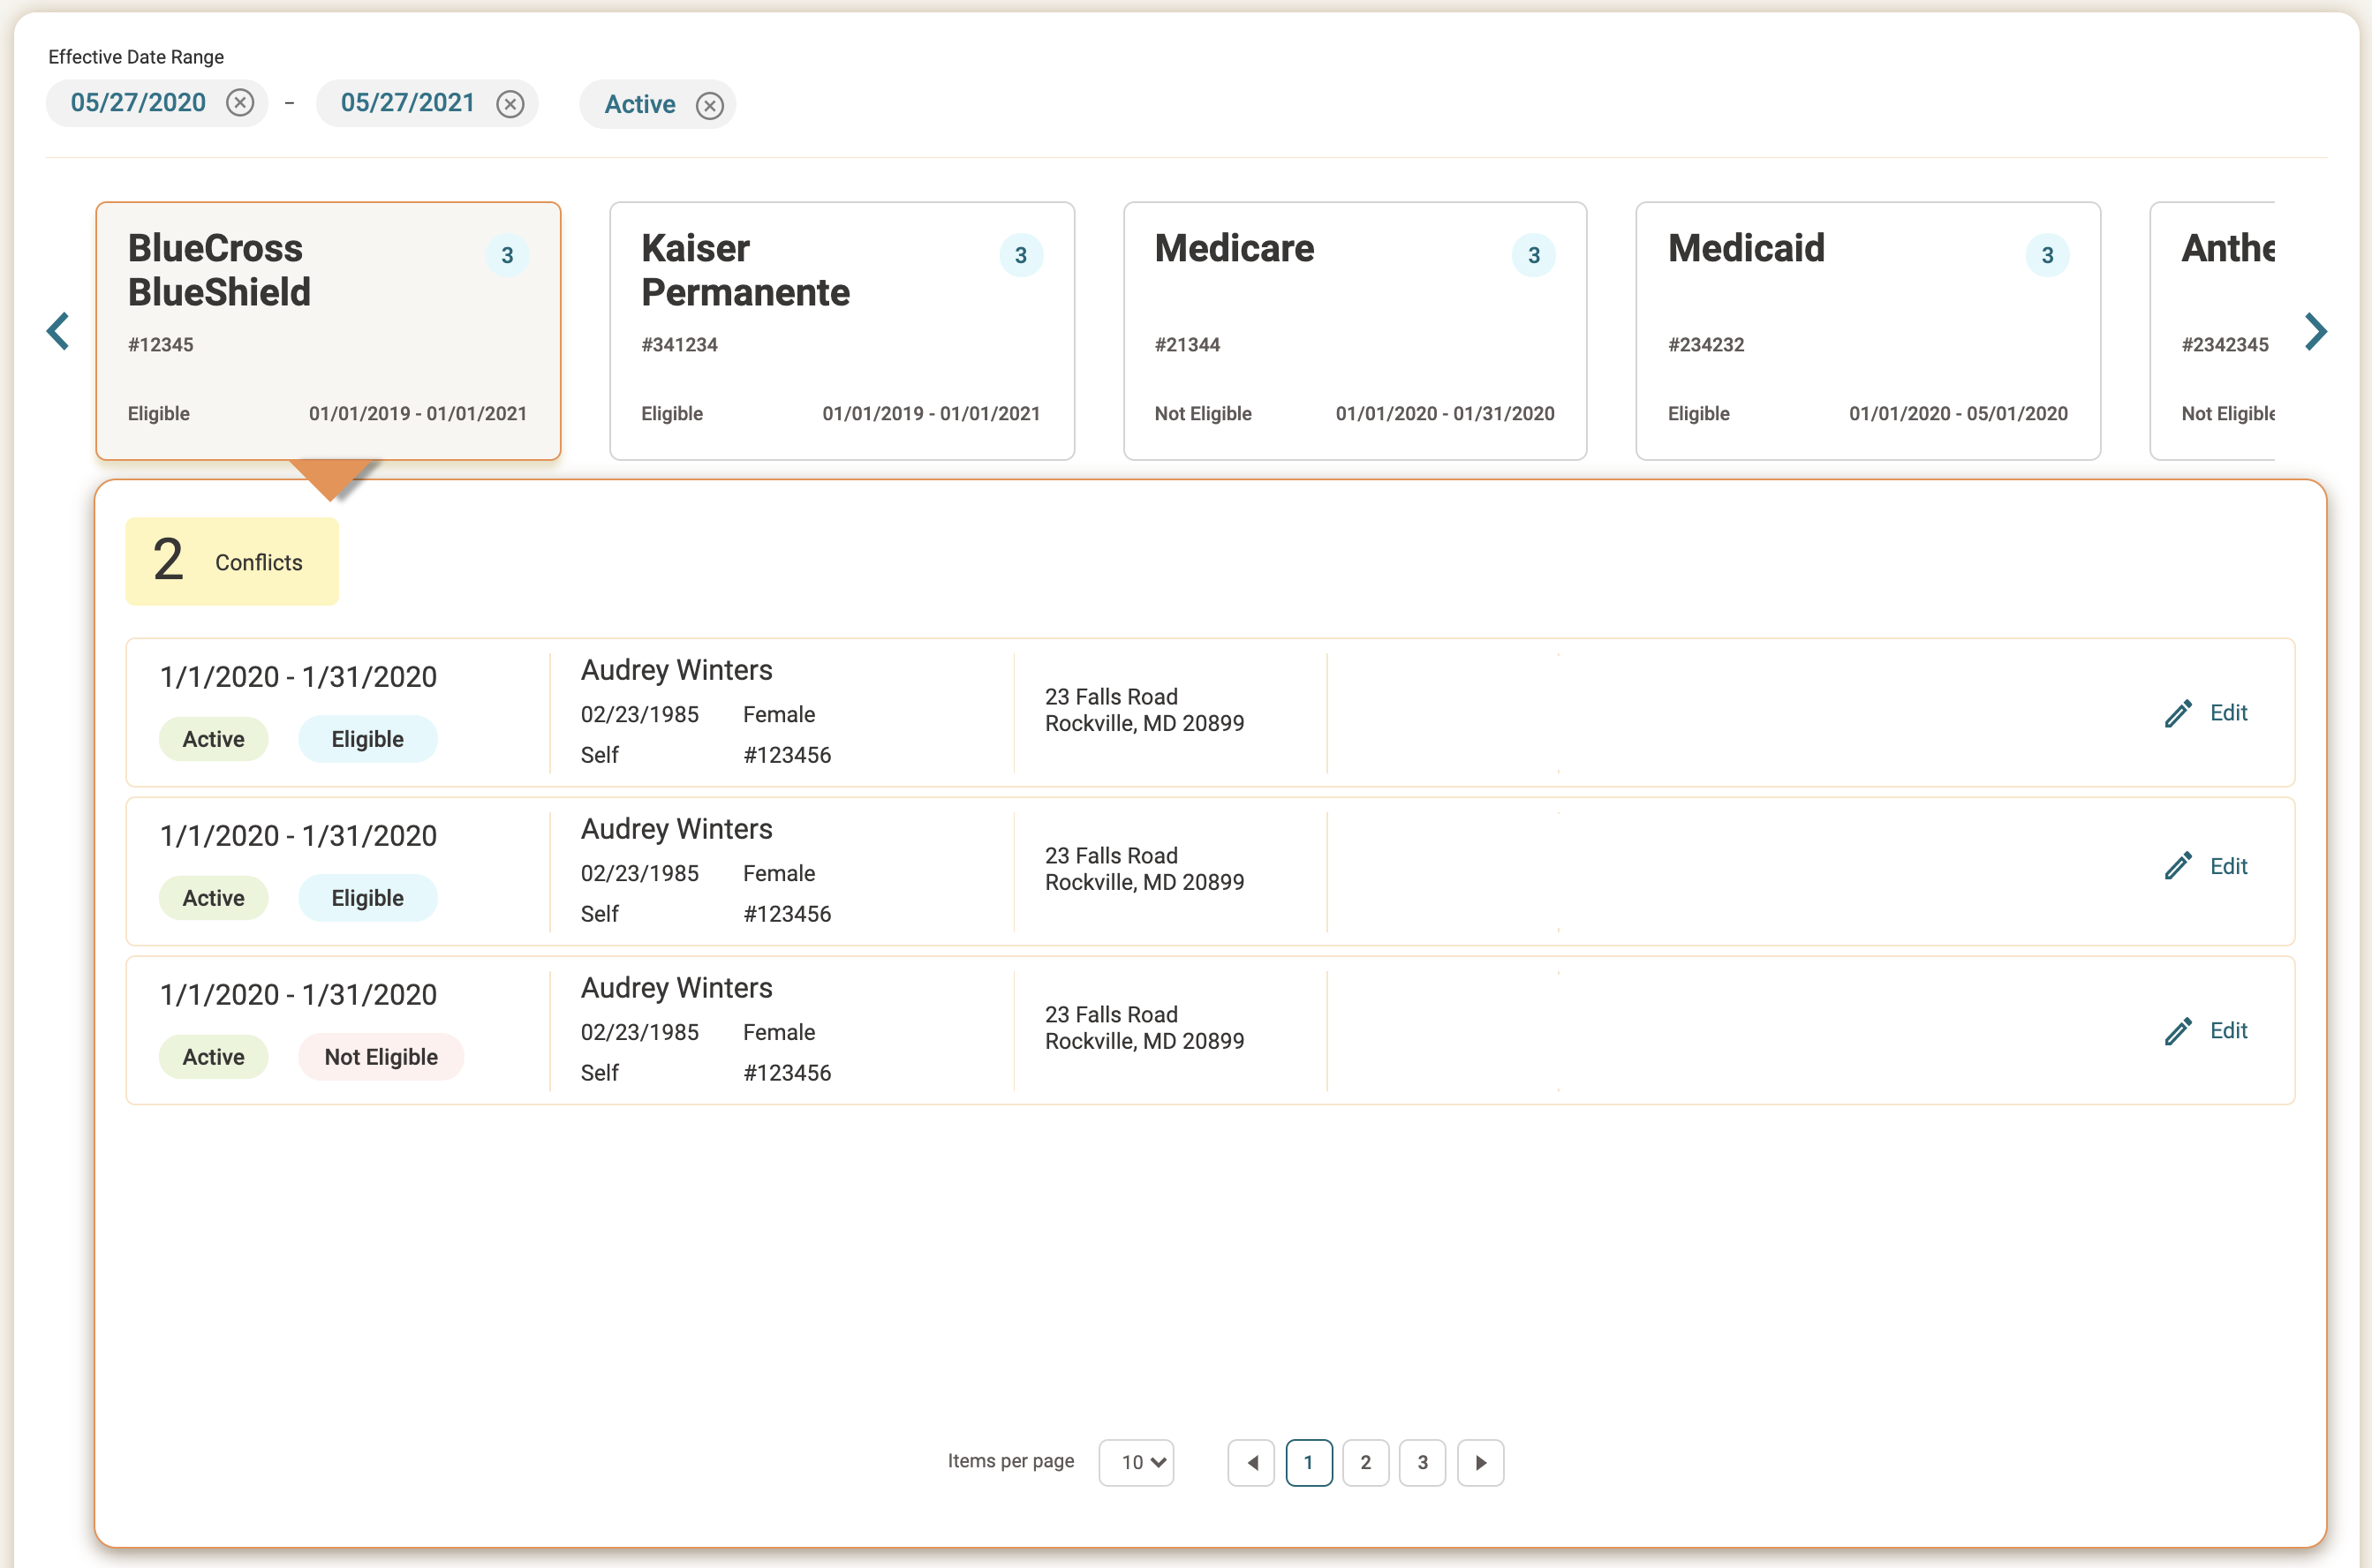Screen dimensions: 2372x1568
Task: Click Medicaid date range 01/01/2020 - 05/01/2020
Action: tap(1958, 414)
